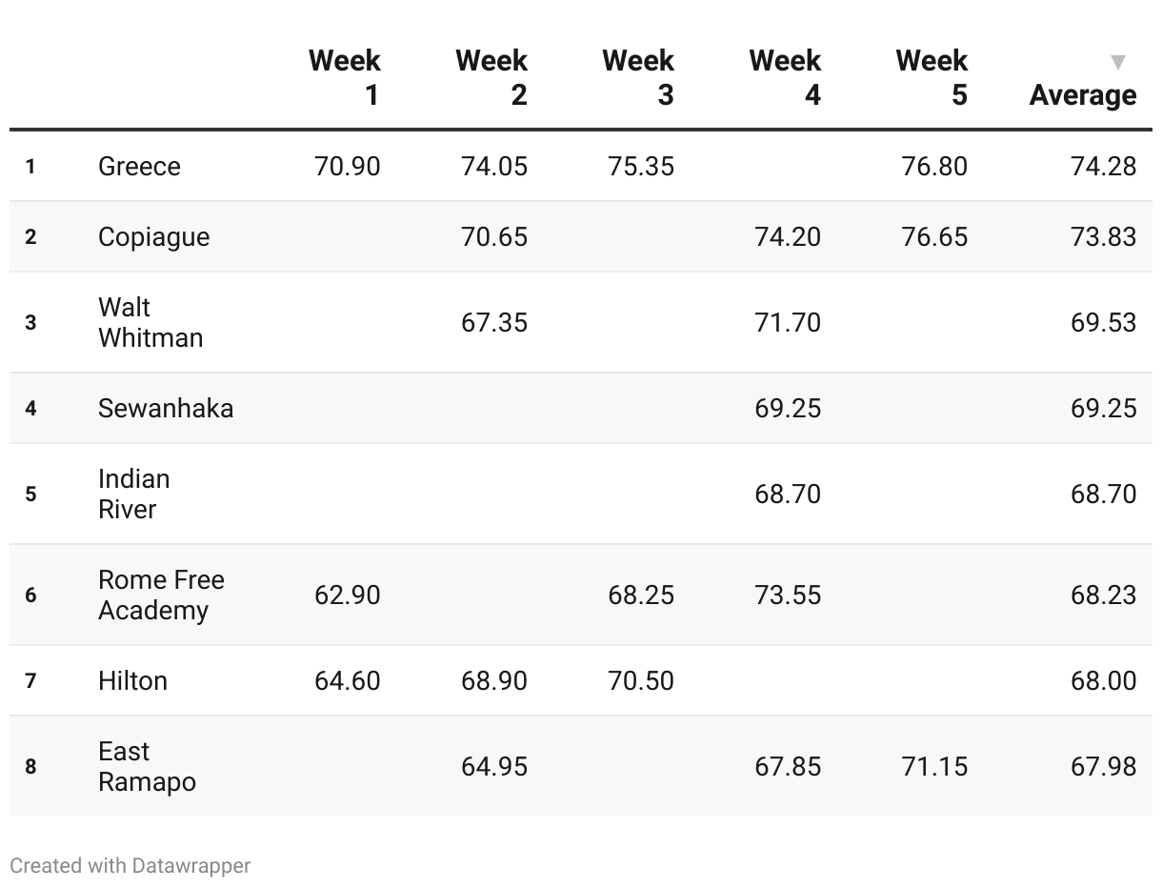Select the Copiague team name
The image size is (1162, 888).
point(154,236)
